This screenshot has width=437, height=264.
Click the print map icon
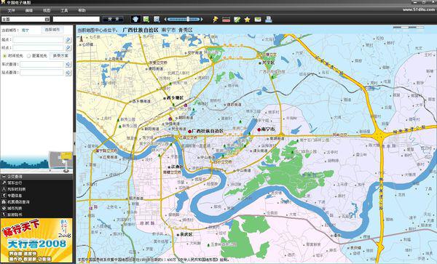pos(268,20)
